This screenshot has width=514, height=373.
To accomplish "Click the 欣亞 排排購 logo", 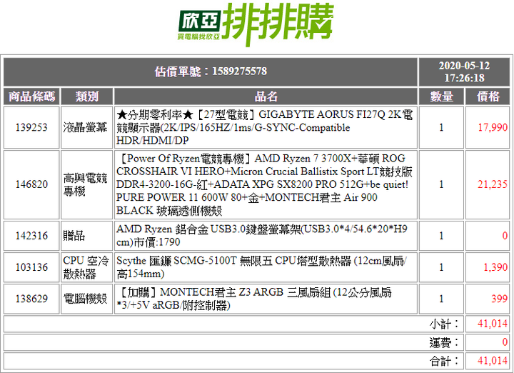I will [x=256, y=24].
